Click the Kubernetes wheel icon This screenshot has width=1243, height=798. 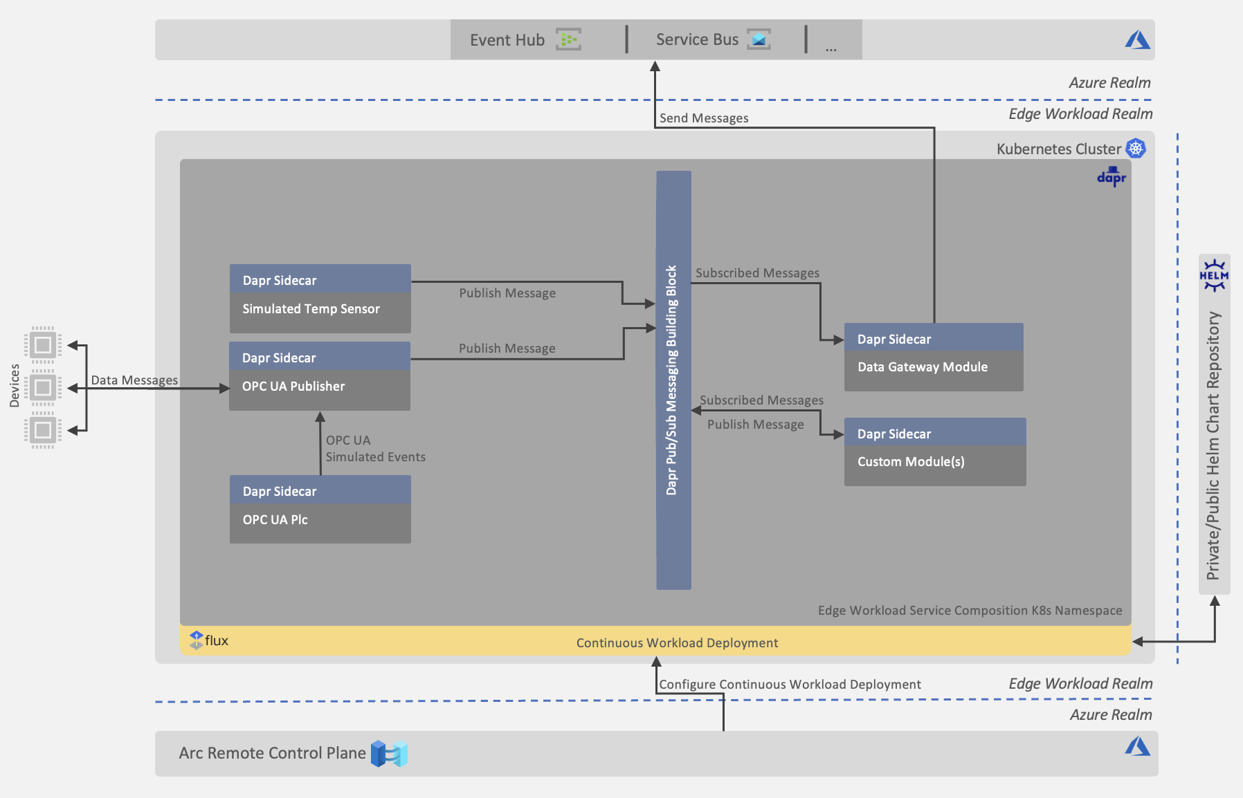tap(1136, 148)
